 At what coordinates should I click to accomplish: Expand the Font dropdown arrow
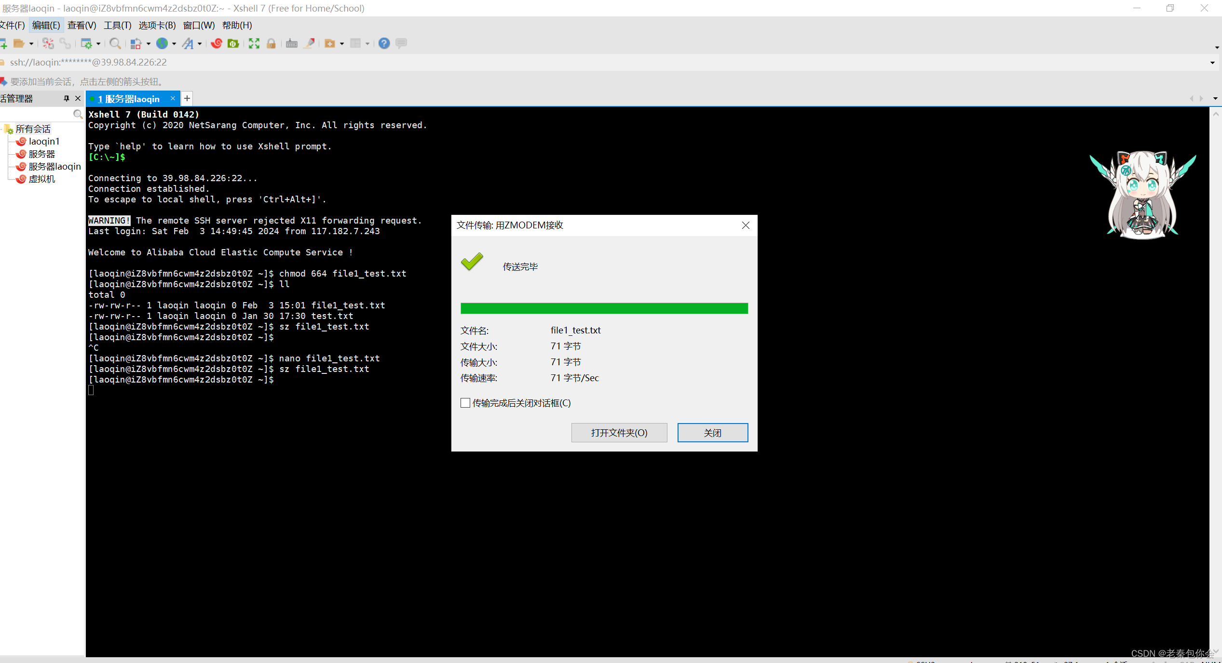point(200,44)
